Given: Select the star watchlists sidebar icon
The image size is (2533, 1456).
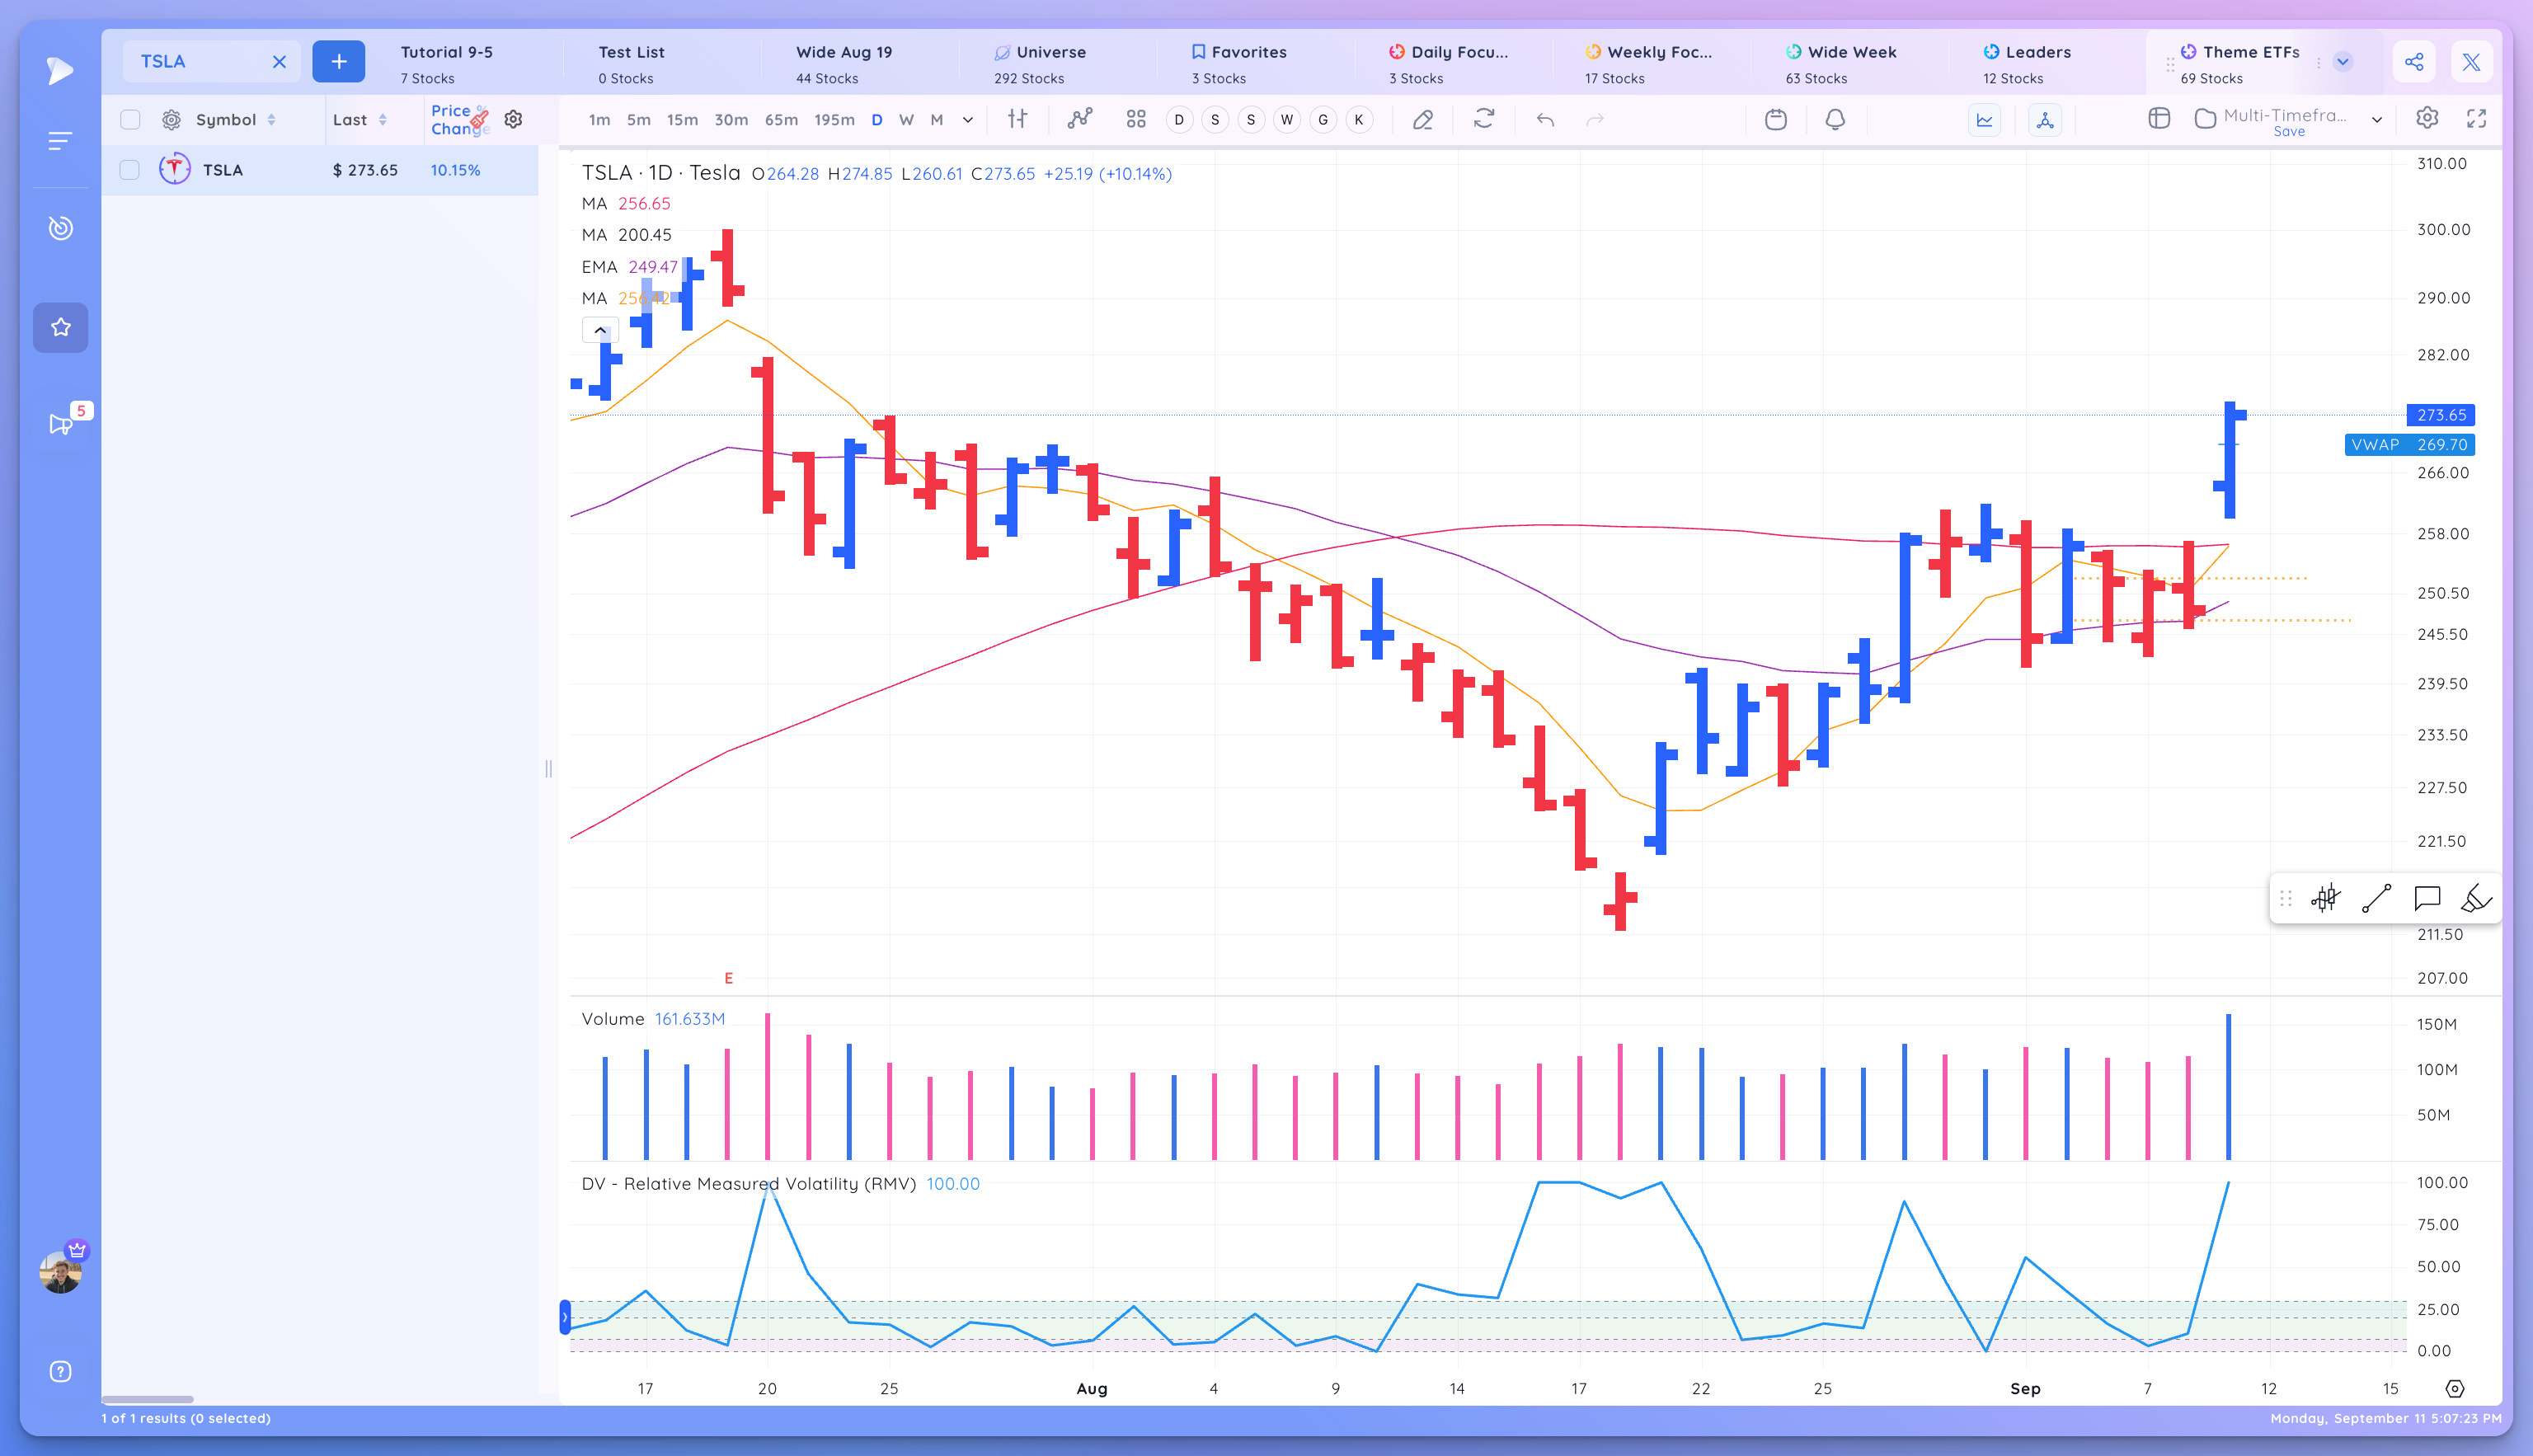Looking at the screenshot, I should (60, 327).
